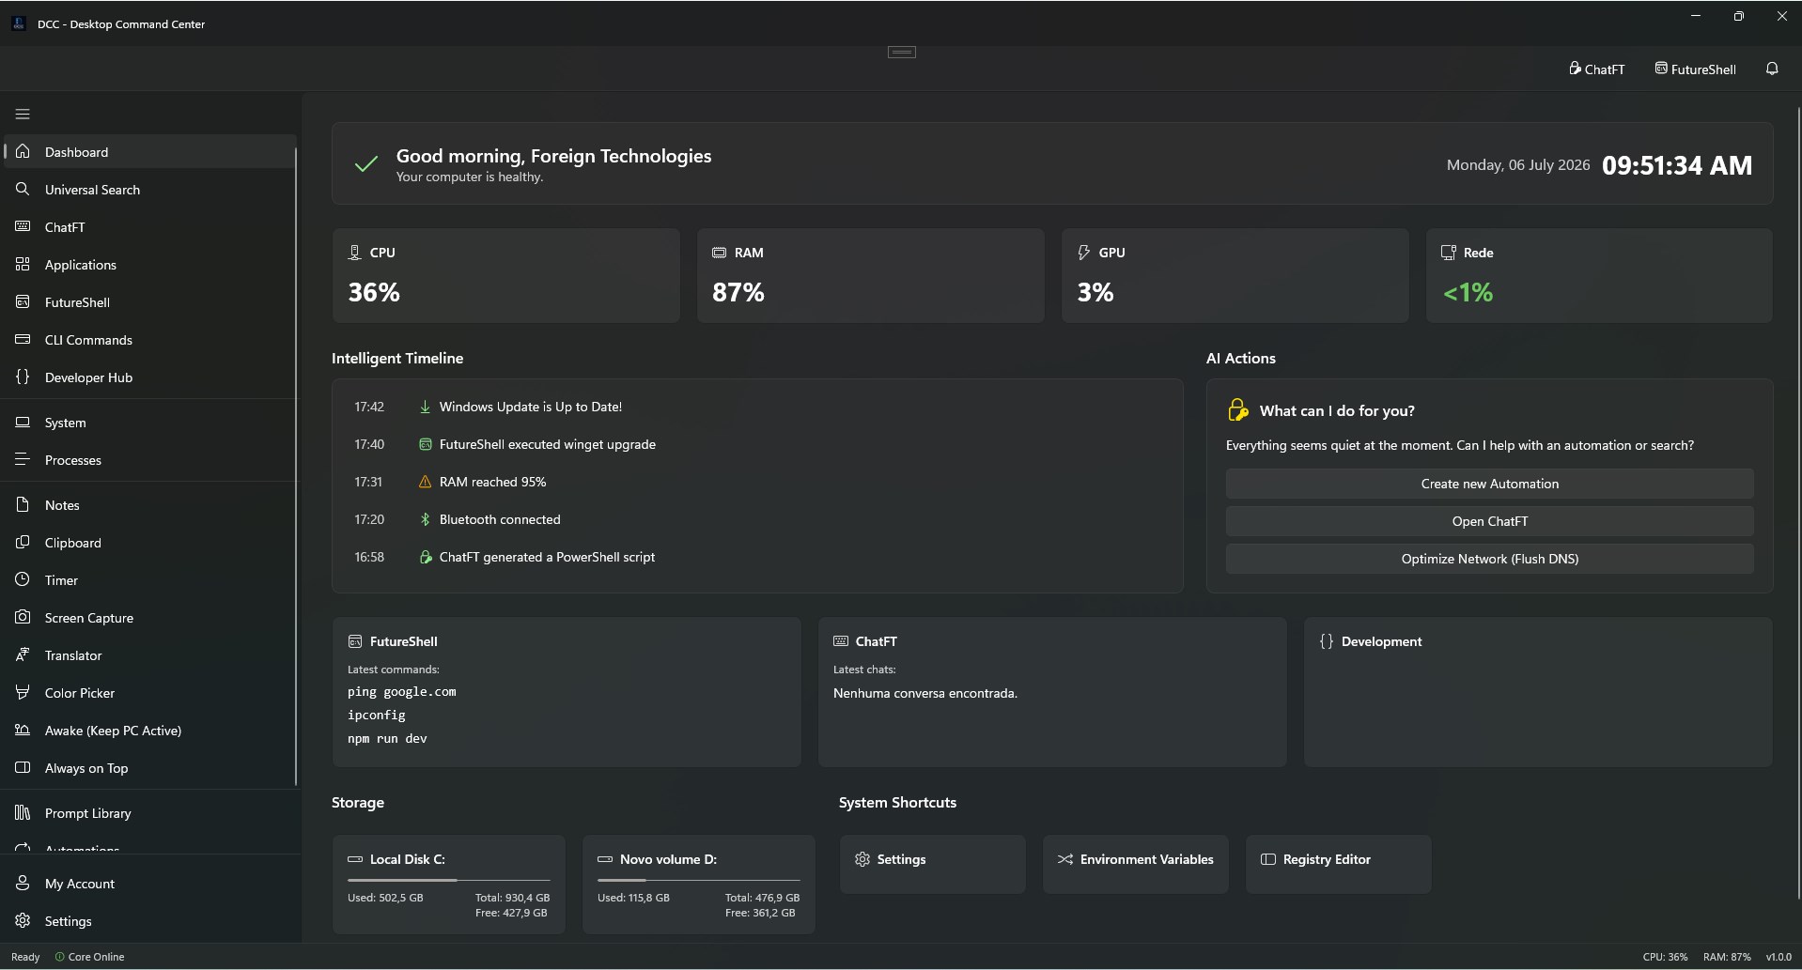Click 'Bluetooth connected' timeline entry
The width and height of the screenshot is (1802, 970).
(x=500, y=519)
